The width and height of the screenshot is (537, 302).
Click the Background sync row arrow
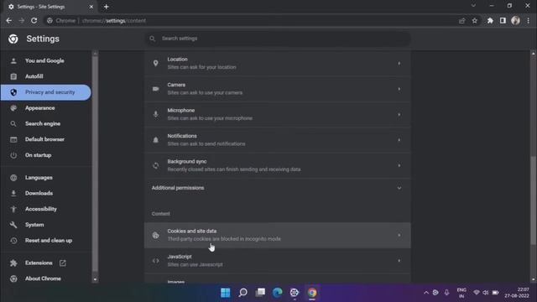[x=399, y=165]
